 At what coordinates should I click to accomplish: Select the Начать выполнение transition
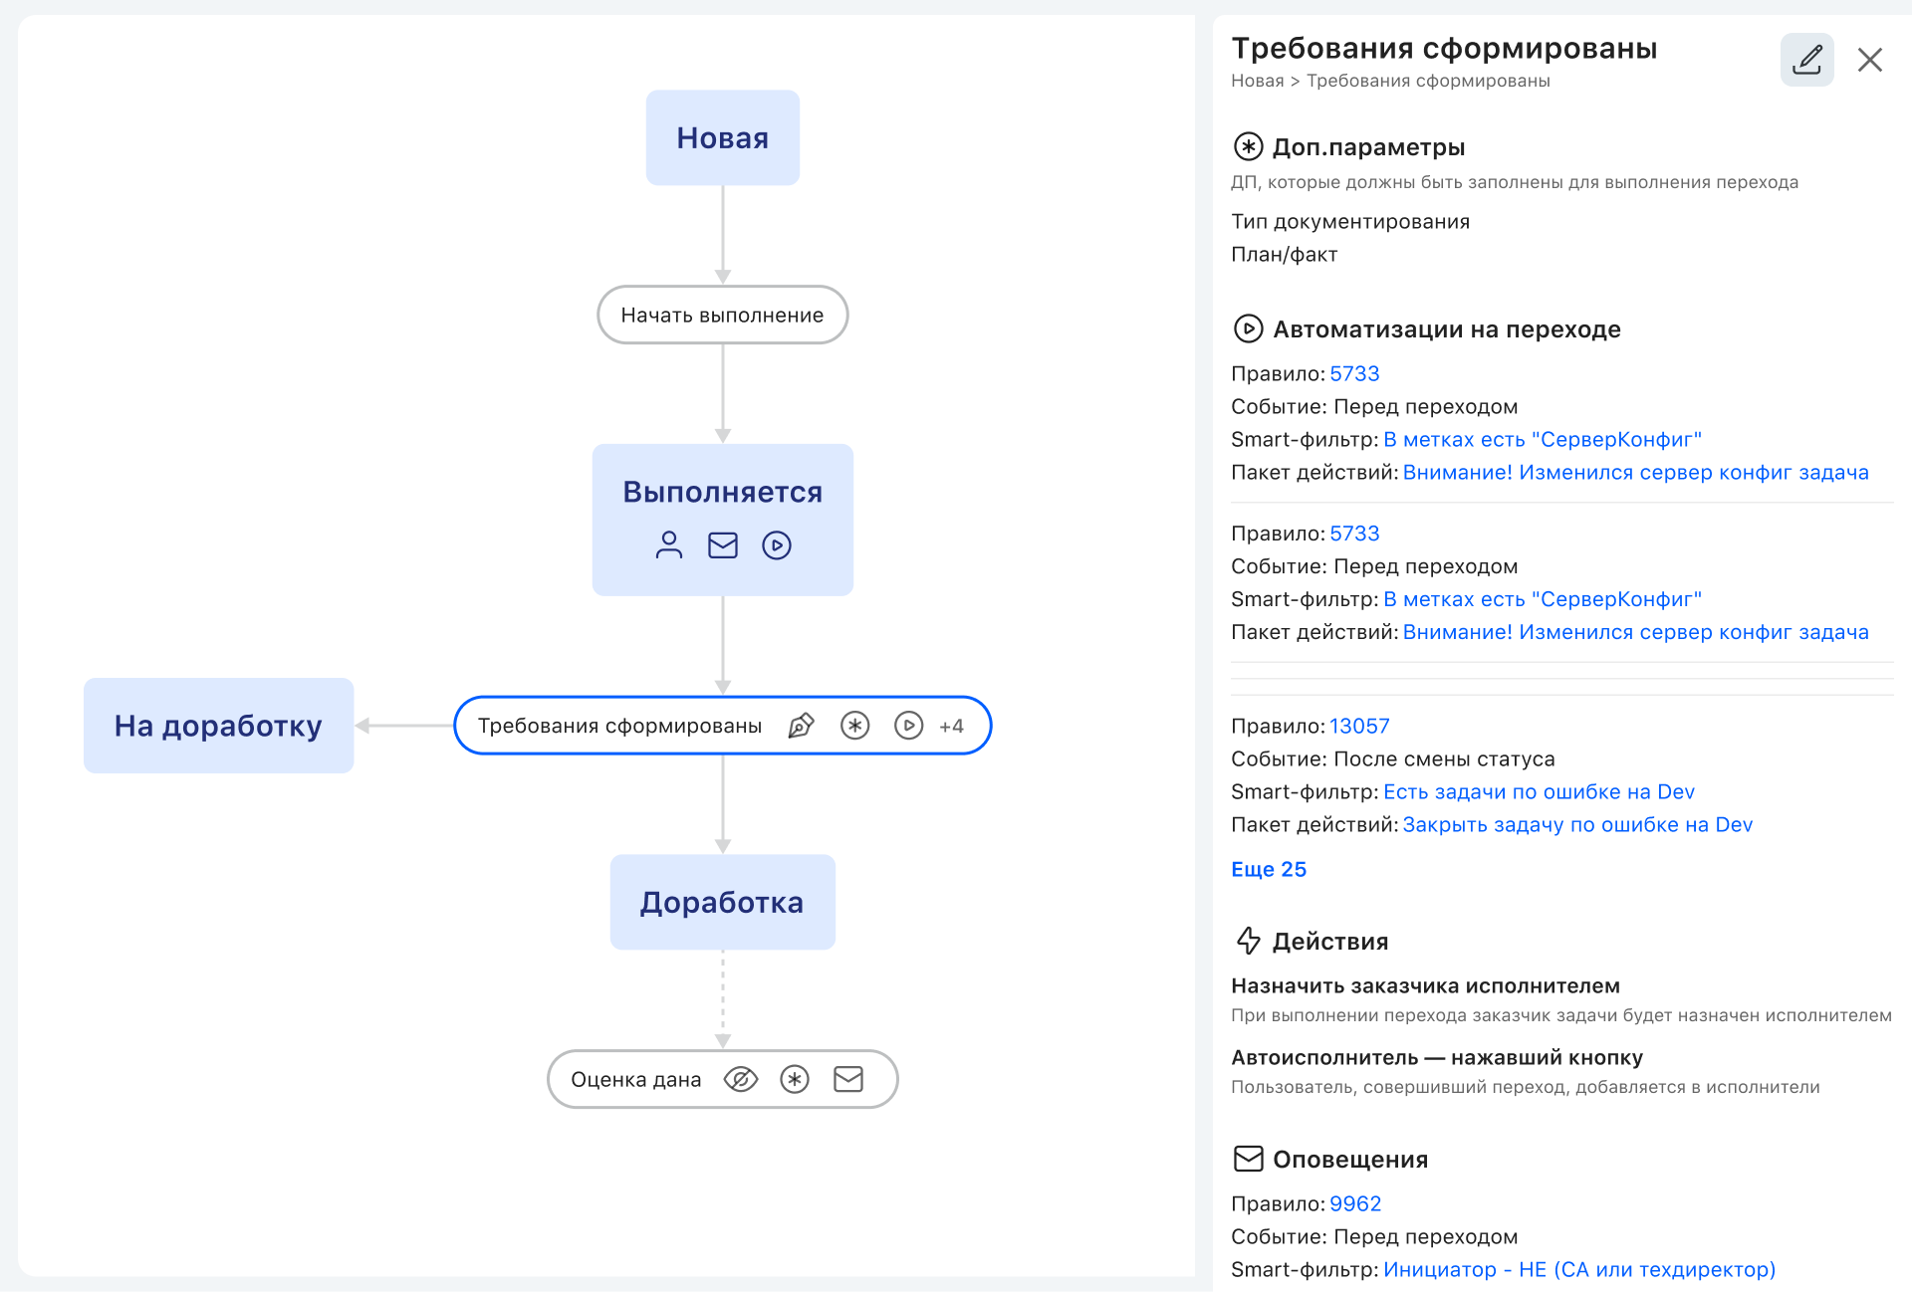[x=722, y=315]
